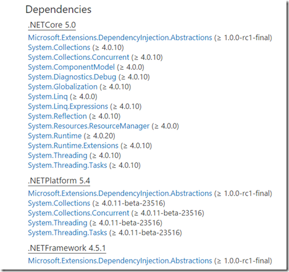Open the System.Threading.Tasks link under .NETCore 5.0
289x272 pixels.
pos(67,165)
